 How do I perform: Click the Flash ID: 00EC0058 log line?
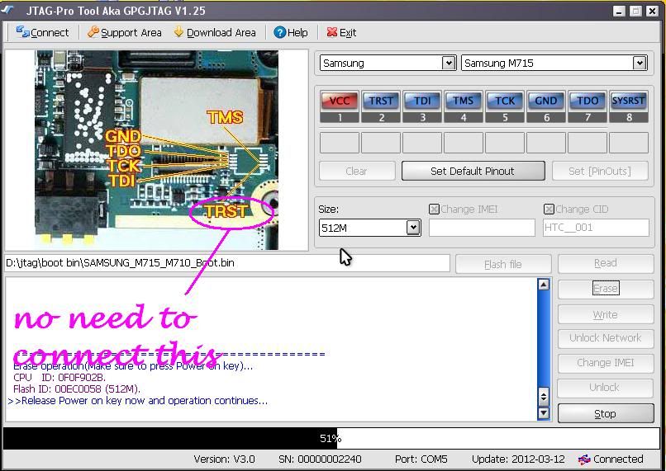[x=77, y=389]
